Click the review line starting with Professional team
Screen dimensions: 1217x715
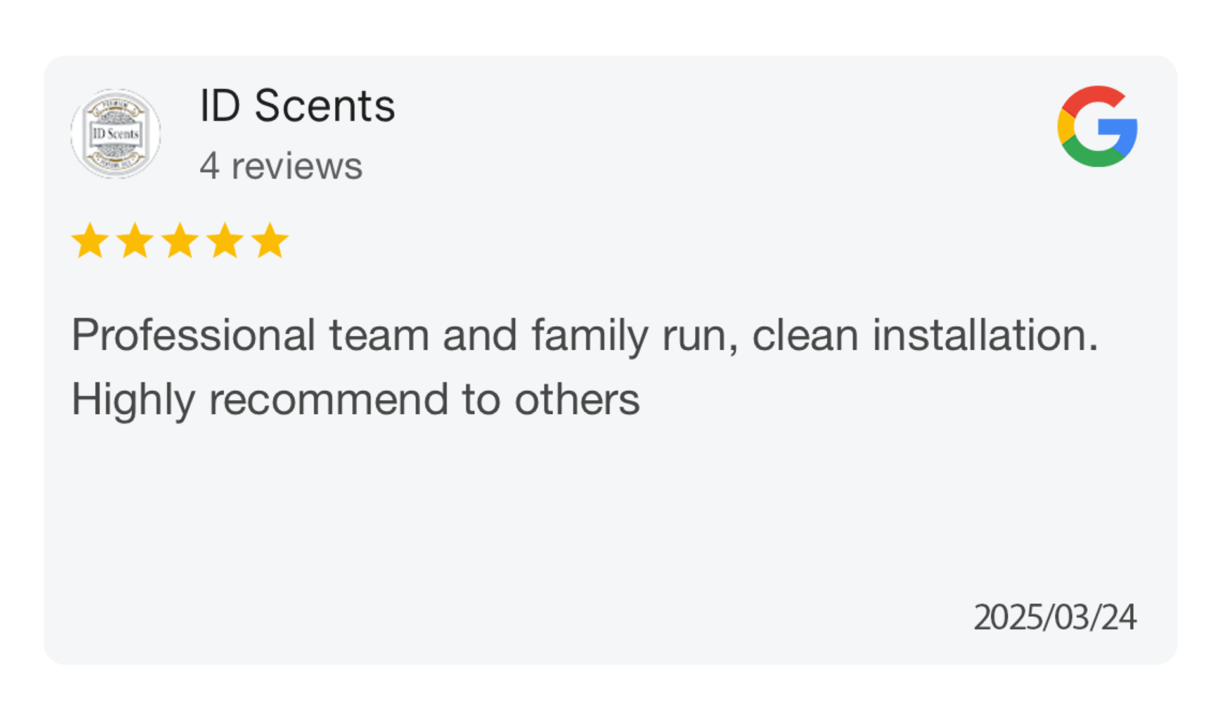tap(584, 336)
